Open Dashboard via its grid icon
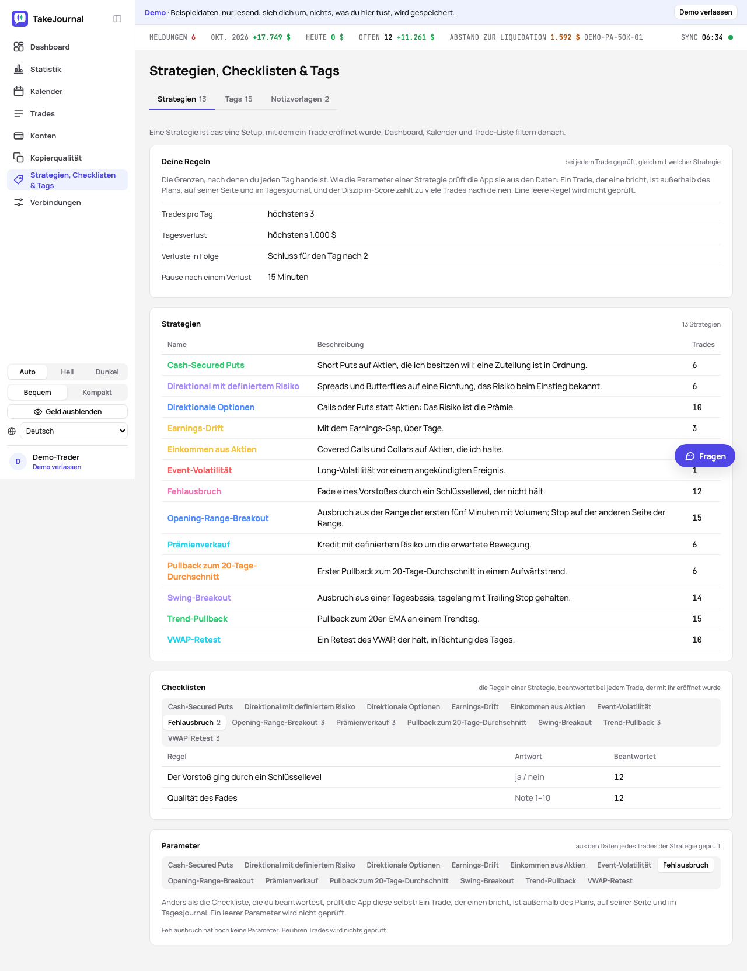The image size is (747, 971). point(19,47)
